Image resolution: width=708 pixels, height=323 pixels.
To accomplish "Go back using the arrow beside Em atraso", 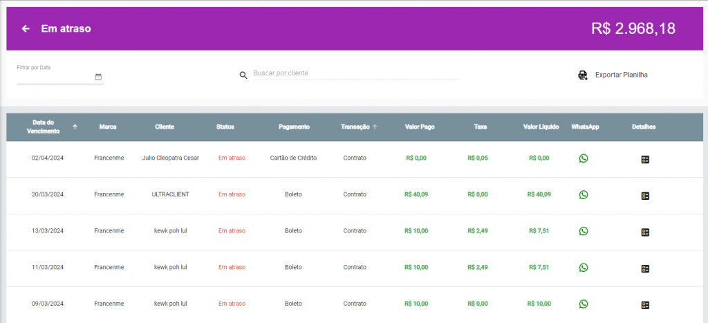I will pyautogui.click(x=26, y=29).
